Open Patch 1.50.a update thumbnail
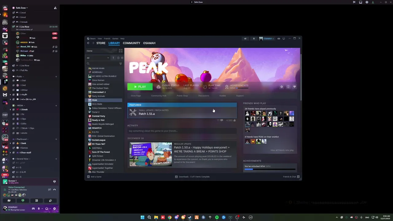Viewport: 393px width, 221px height. (x=150, y=154)
